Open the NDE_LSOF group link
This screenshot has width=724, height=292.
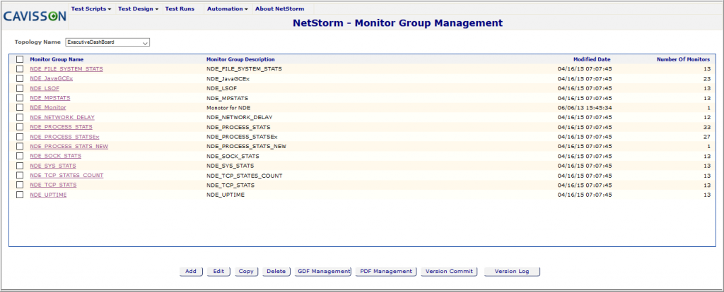45,88
